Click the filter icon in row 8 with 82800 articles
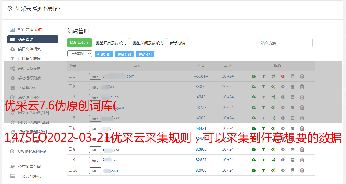The height and width of the screenshot is (184, 346). coord(263,149)
